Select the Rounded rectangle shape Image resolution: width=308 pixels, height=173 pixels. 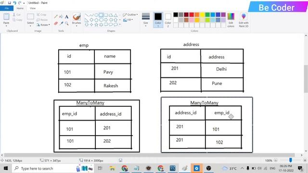[x=106, y=15]
